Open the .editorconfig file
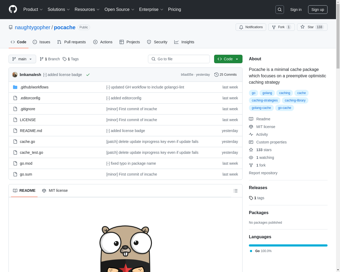 (x=30, y=98)
